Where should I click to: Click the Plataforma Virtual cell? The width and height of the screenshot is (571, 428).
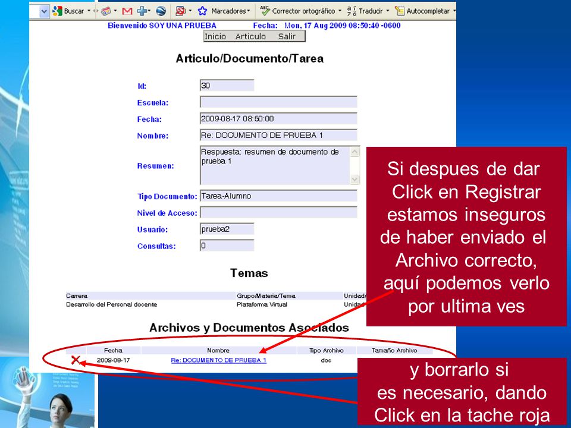[x=262, y=304]
